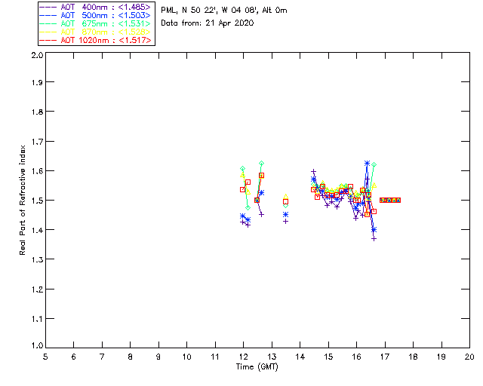The width and height of the screenshot is (483, 386).
Task: Click the 1.4 y-axis tick label
Action: tap(37, 230)
